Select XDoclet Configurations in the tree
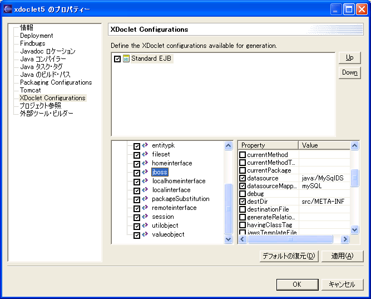Viewport: 371px width, 299px height. (52, 98)
